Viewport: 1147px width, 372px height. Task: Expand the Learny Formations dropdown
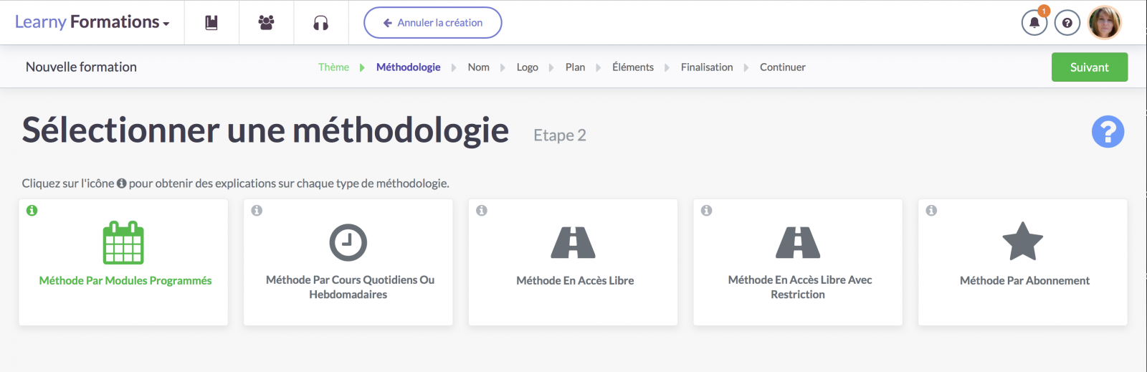coord(92,22)
